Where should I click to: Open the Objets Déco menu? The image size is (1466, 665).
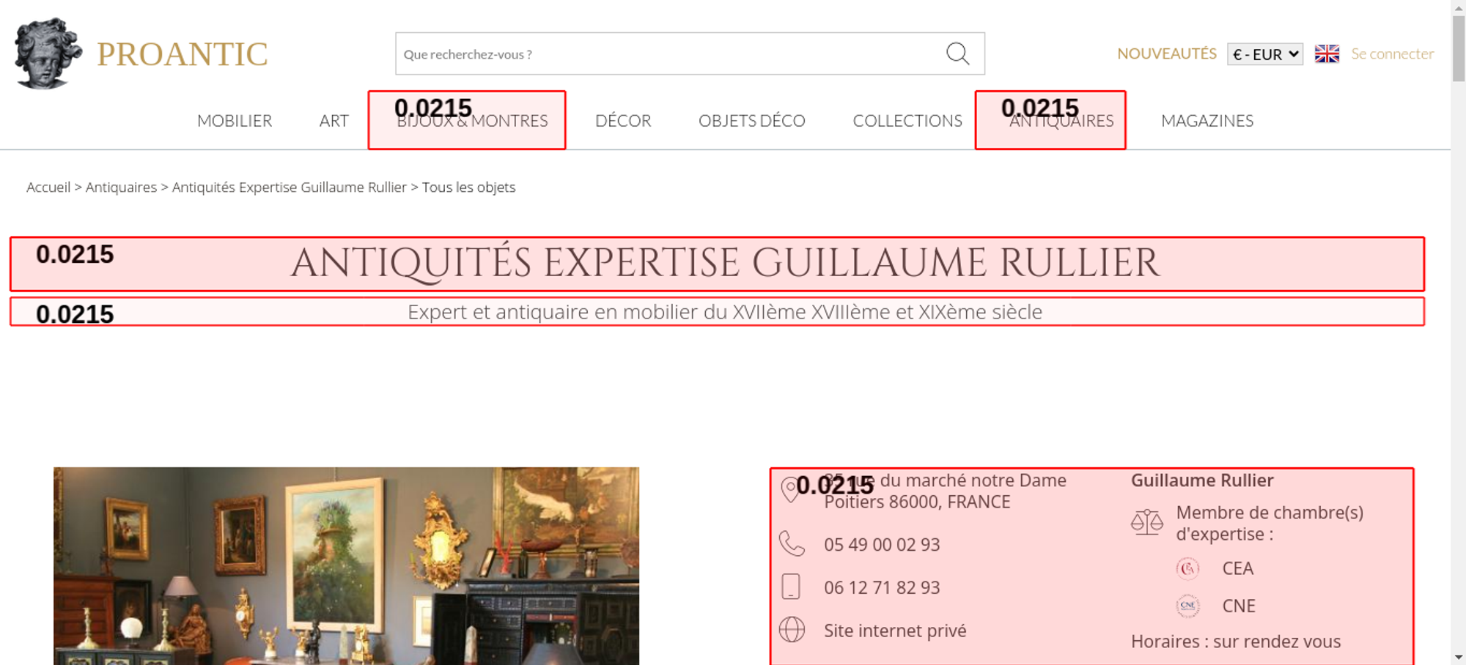751,121
